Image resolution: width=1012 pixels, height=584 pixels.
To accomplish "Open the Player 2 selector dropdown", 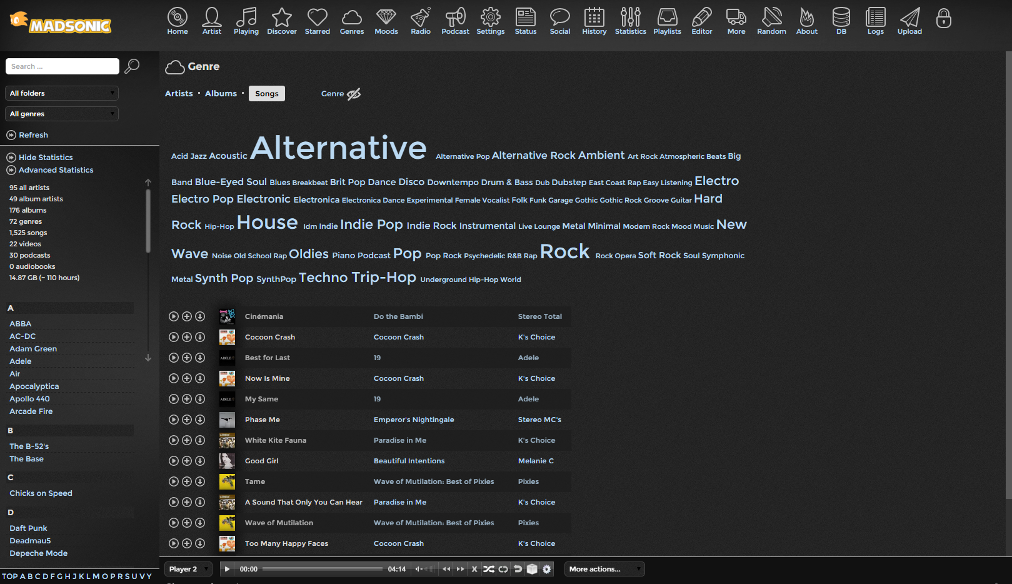I will 189,569.
